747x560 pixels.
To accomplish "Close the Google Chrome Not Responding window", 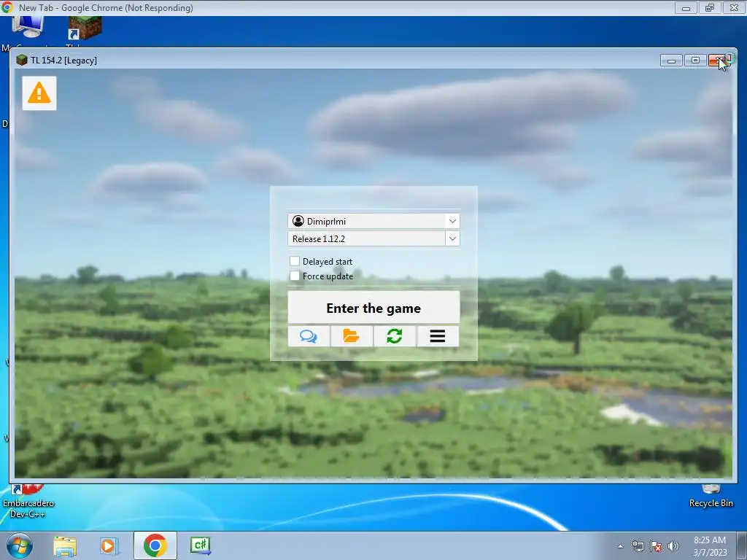I will [734, 7].
